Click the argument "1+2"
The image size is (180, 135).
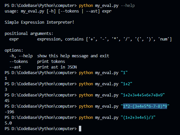pyautogui.click(x=127, y=84)
